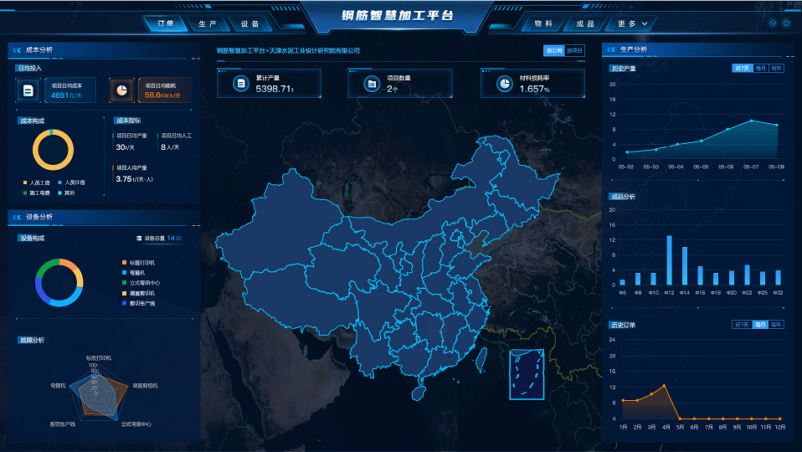Click the home icon in top-right corner
The width and height of the screenshot is (802, 452).
tap(773, 23)
